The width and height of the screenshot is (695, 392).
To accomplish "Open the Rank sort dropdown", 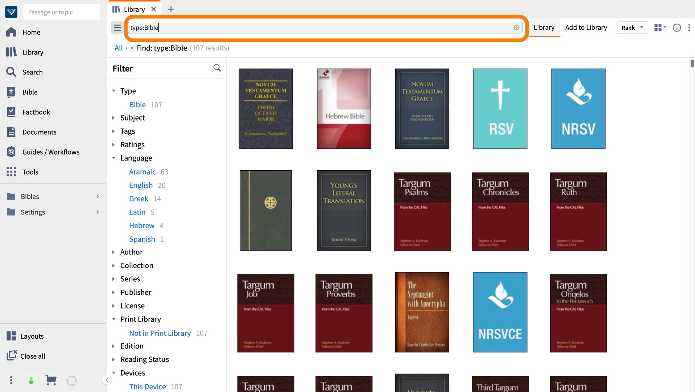I will pyautogui.click(x=632, y=28).
